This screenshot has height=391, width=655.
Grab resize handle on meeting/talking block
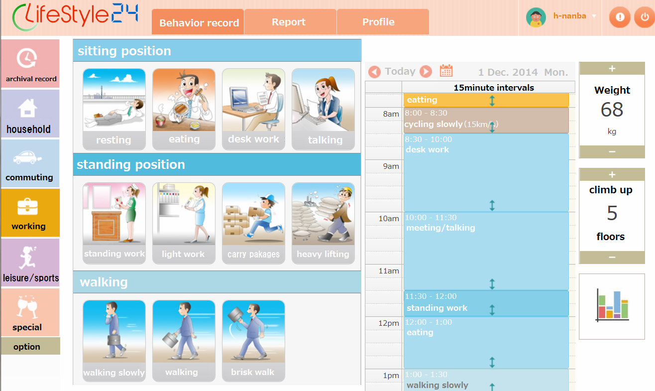(x=492, y=284)
